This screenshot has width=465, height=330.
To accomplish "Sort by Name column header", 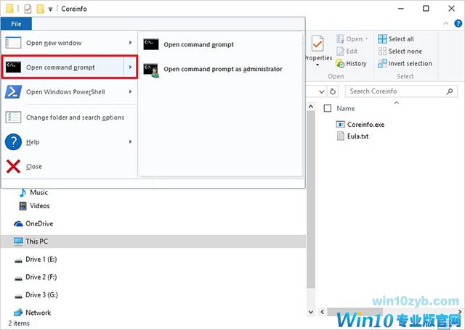I will click(346, 109).
